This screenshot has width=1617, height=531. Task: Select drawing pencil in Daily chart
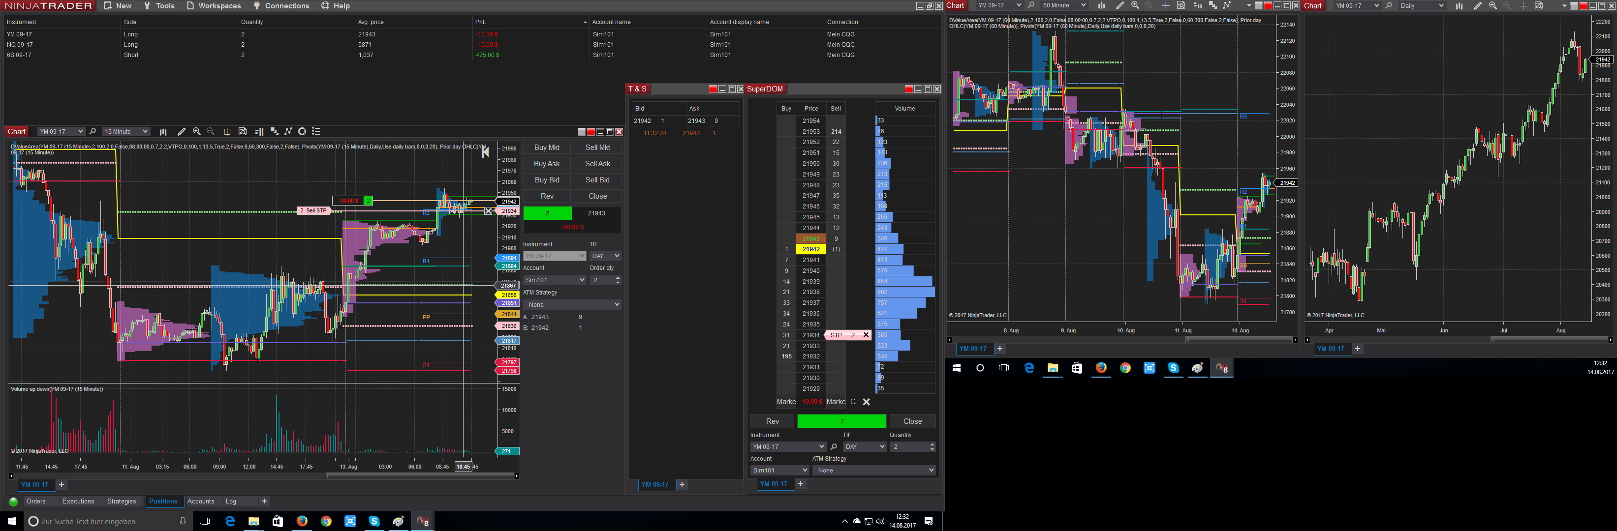1478,5
